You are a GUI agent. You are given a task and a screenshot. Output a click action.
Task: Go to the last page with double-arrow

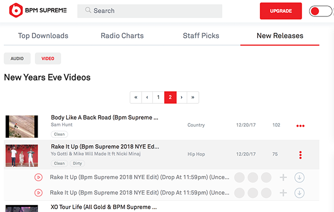click(192, 98)
